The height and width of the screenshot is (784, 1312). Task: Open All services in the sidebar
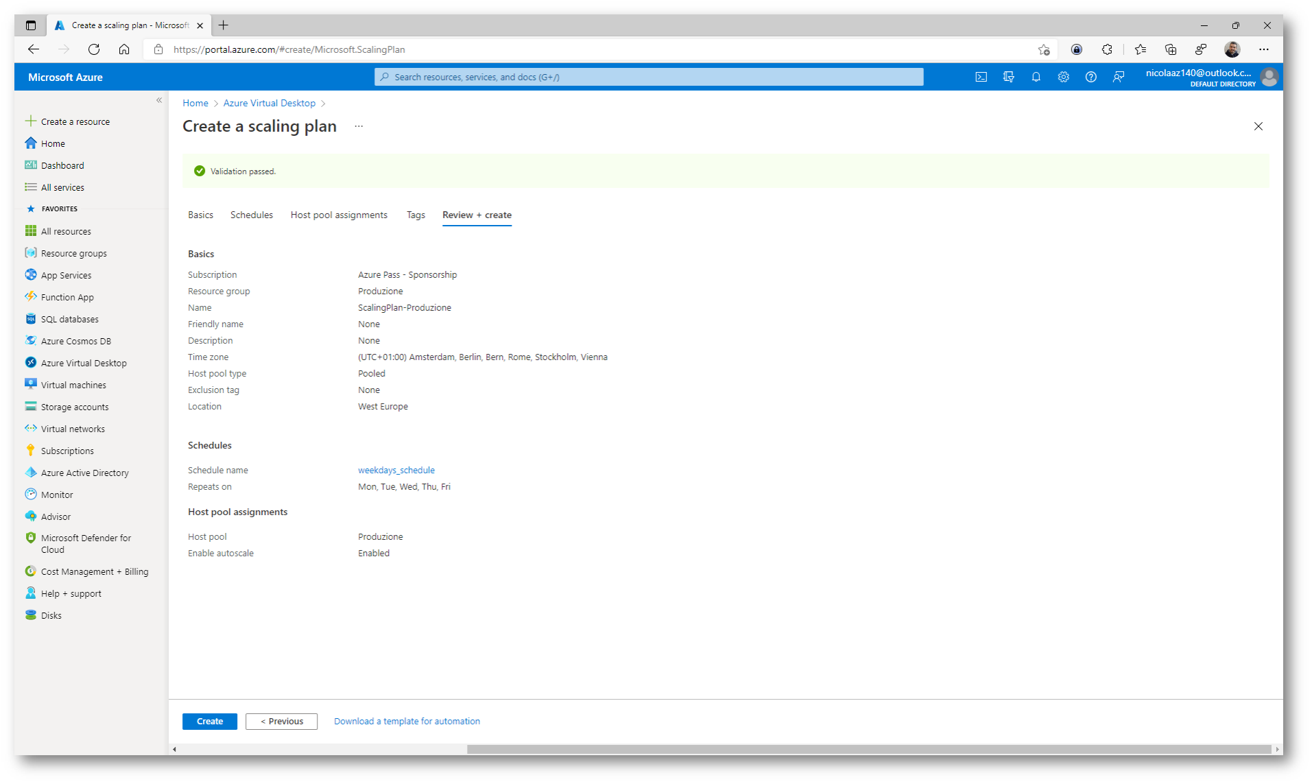pos(55,187)
